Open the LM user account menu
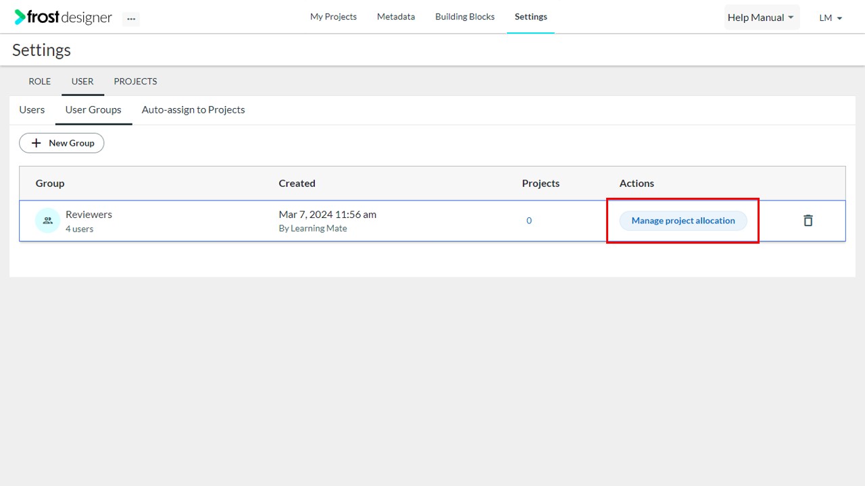The width and height of the screenshot is (865, 486). (831, 18)
